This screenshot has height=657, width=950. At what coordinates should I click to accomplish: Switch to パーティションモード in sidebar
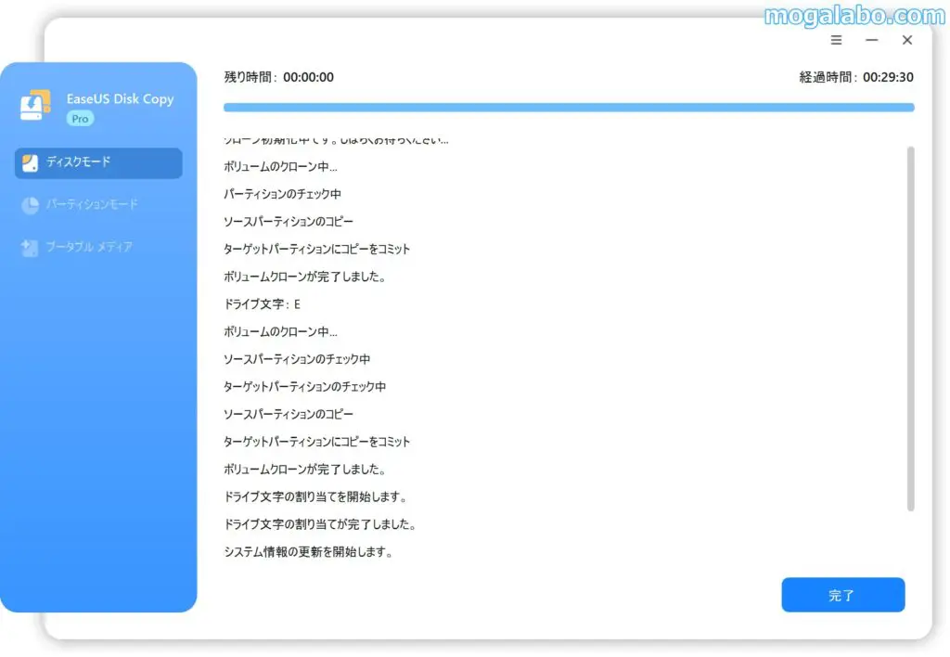click(x=91, y=204)
